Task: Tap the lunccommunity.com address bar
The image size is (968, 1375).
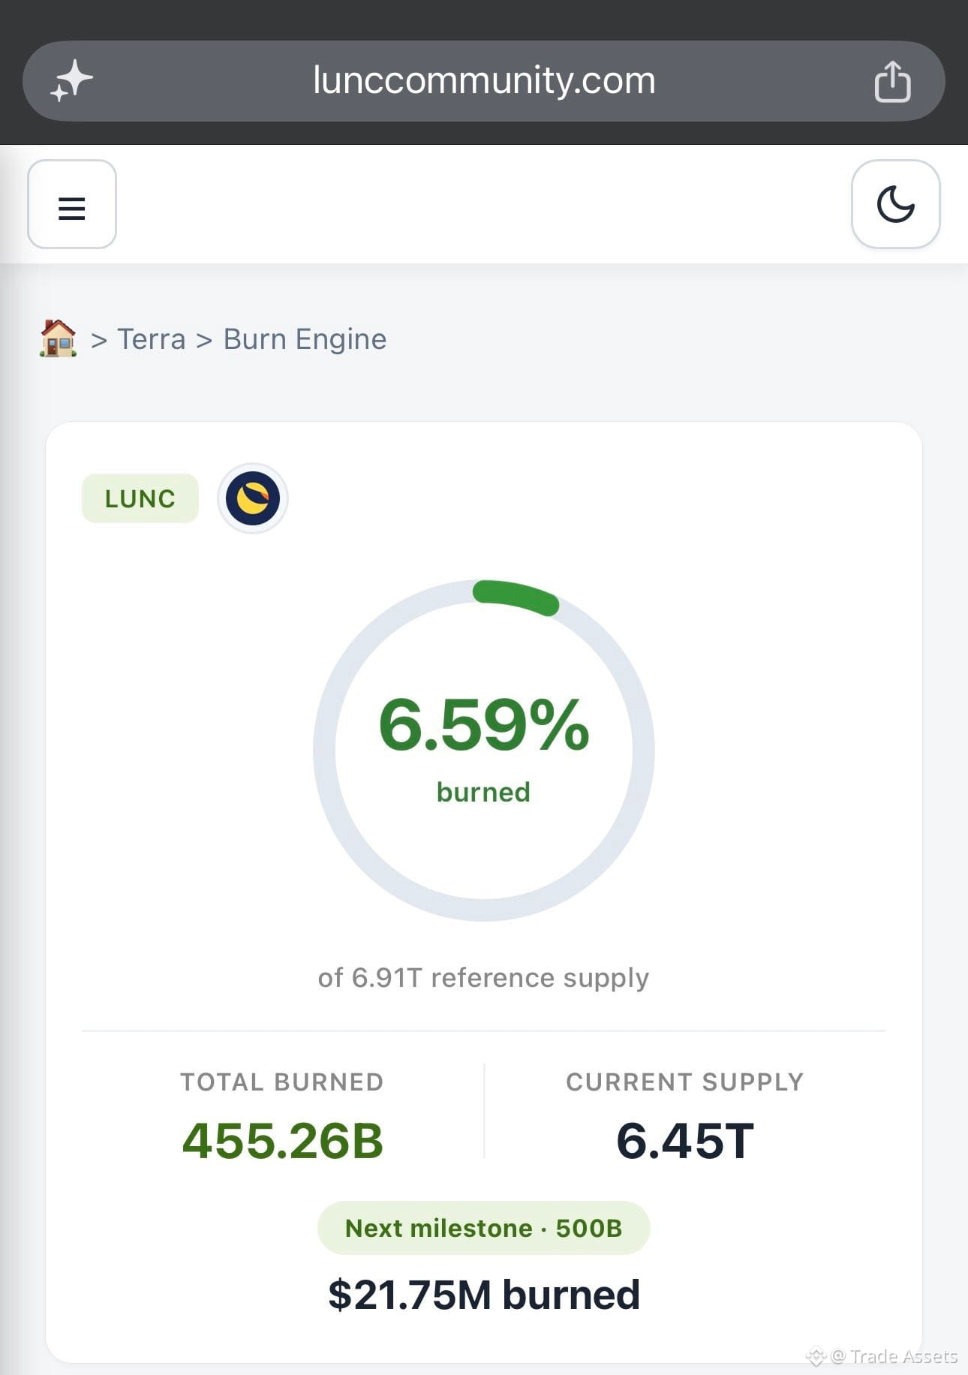Action: [x=484, y=80]
